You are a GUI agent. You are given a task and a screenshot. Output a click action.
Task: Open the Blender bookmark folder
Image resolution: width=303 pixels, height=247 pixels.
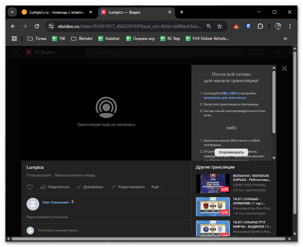[82, 39]
